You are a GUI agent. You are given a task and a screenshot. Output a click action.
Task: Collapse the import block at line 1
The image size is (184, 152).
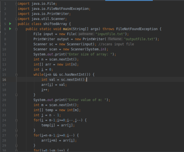[x=16, y=4]
